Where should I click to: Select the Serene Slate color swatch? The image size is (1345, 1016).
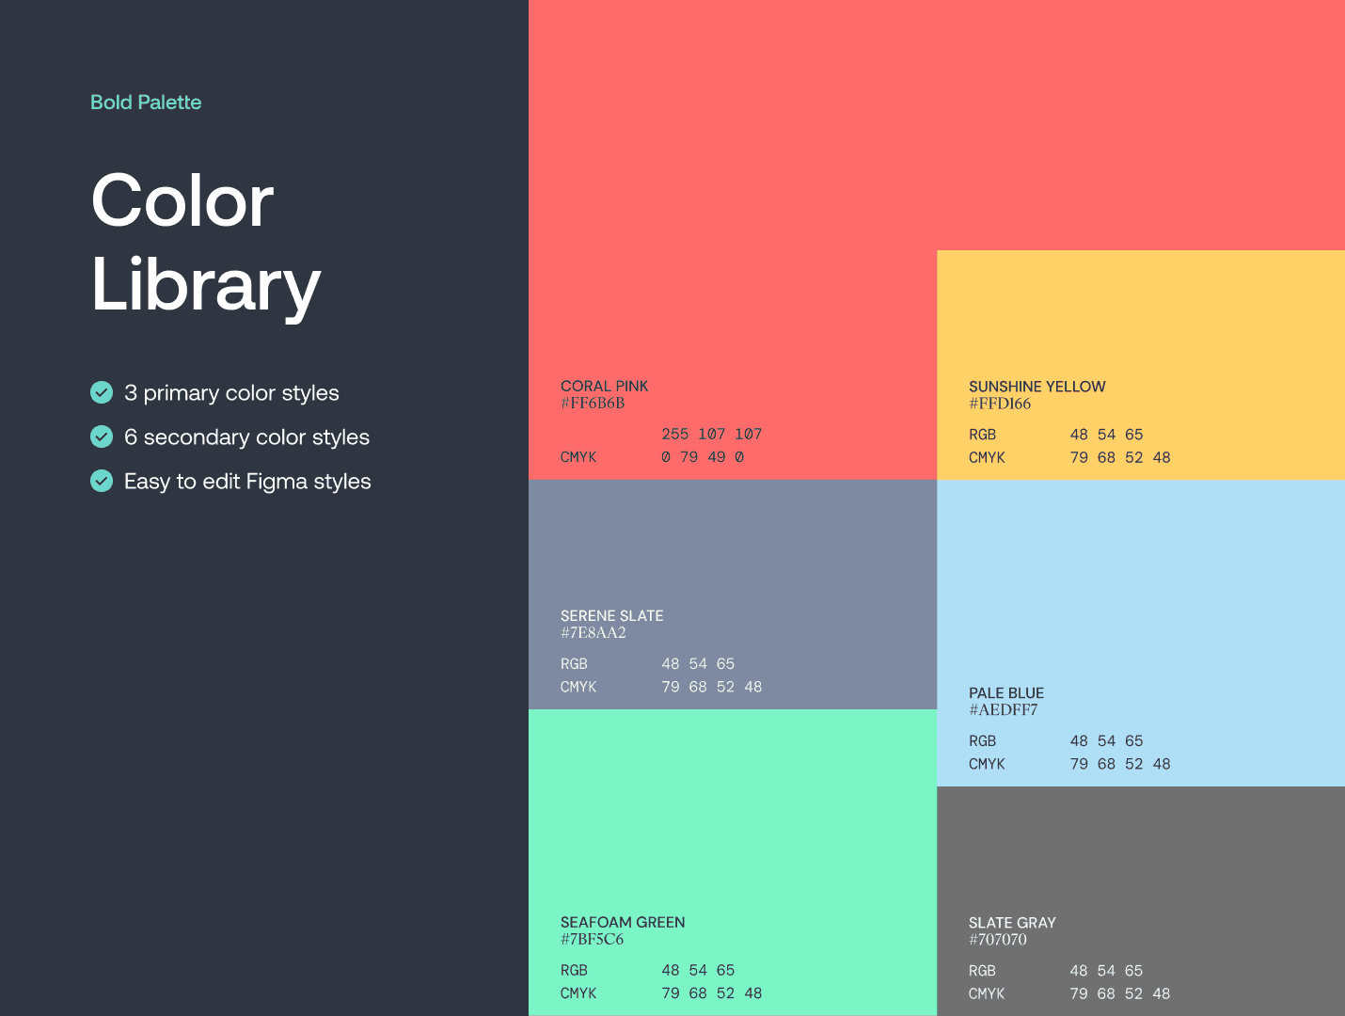(733, 595)
